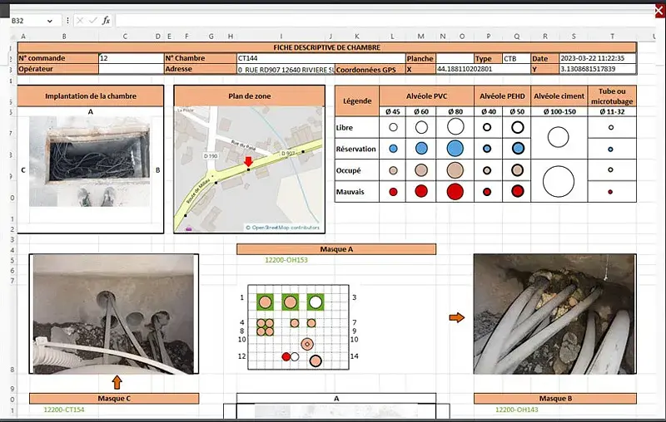Select the date cell 2023-03-22 11:22:35
The image size is (666, 422).
pos(597,58)
